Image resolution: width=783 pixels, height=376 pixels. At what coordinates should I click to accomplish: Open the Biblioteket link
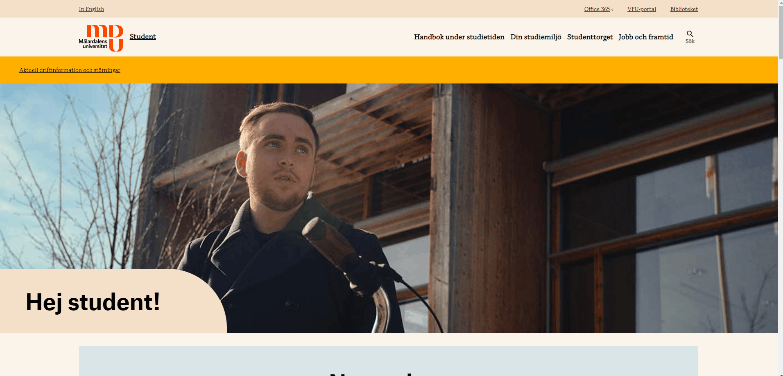coord(684,9)
